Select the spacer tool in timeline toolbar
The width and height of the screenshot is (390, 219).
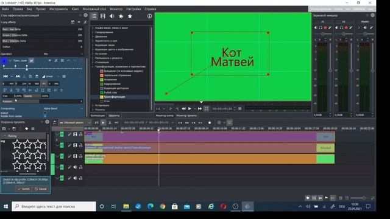click(116, 123)
